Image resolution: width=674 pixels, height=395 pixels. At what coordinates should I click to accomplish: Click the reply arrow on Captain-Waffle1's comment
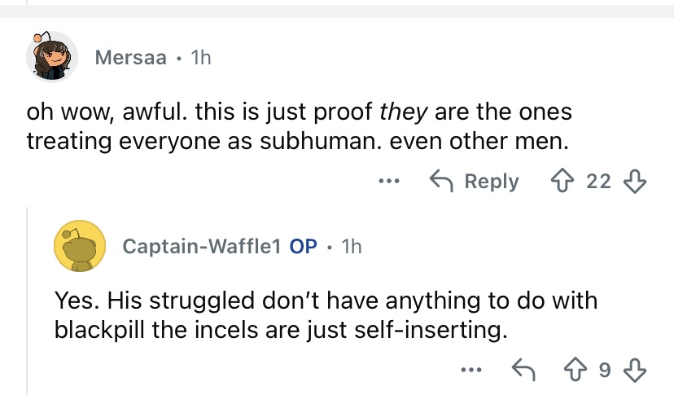[523, 371]
